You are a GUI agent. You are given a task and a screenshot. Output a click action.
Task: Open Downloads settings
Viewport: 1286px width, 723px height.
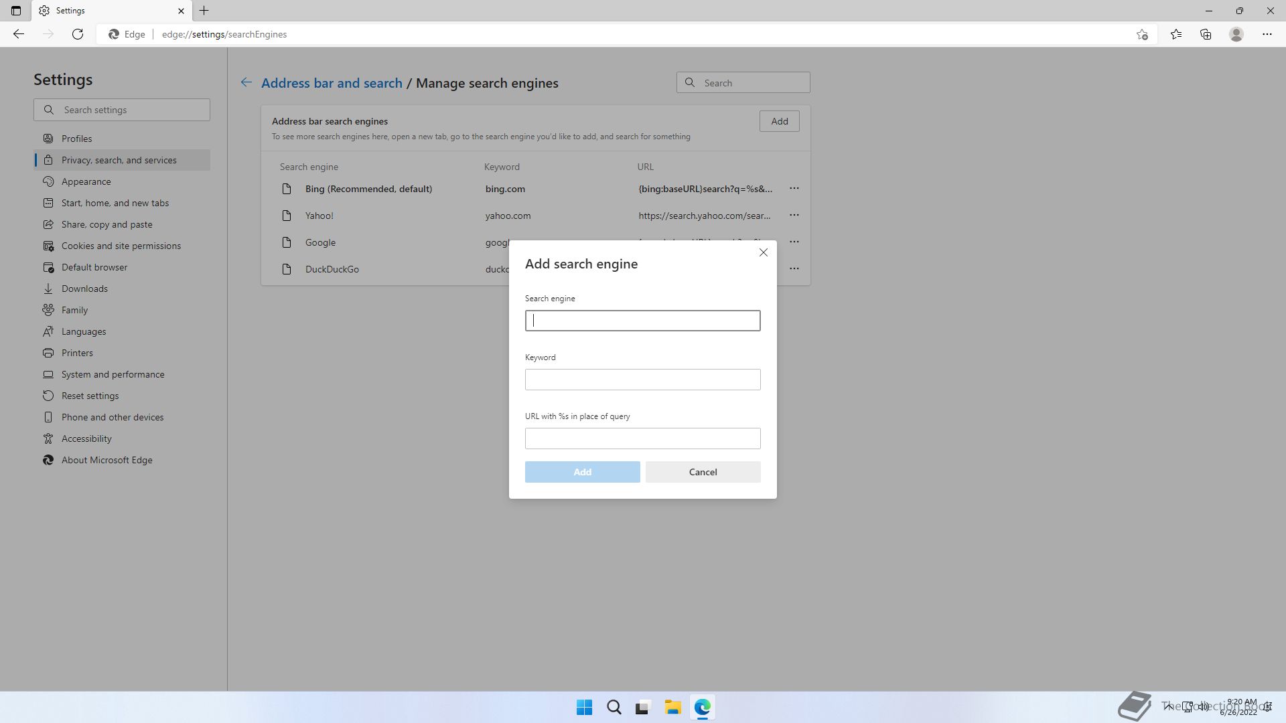122,289
